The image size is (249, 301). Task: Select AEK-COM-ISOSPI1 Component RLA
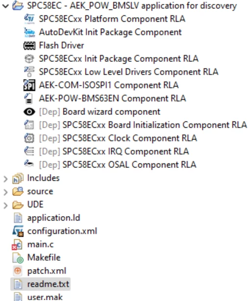tap(109, 85)
